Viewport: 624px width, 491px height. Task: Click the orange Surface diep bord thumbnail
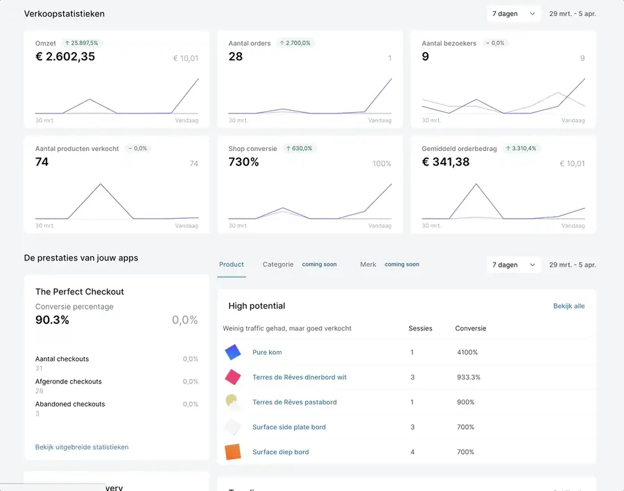pyautogui.click(x=233, y=452)
